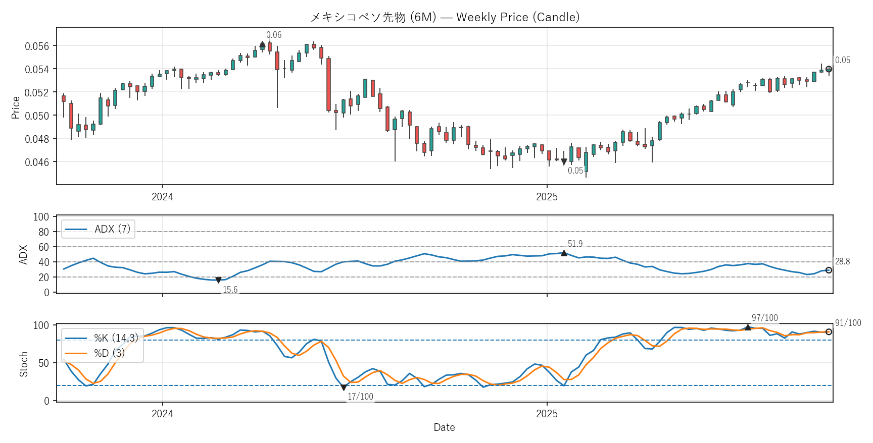Viewport: 873px width, 443px height.
Task: Click the 2025 tick label on bottom axis
Action: tap(547, 414)
